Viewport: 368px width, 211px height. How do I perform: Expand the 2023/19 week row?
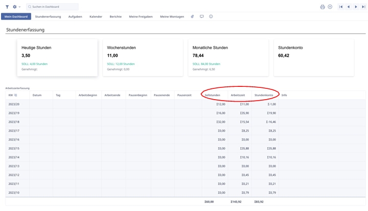(14, 112)
